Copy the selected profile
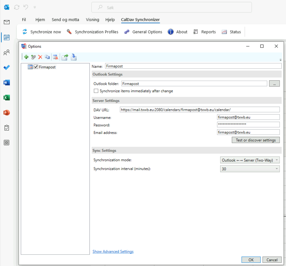This screenshot has width=286, height=266. [x=47, y=57]
